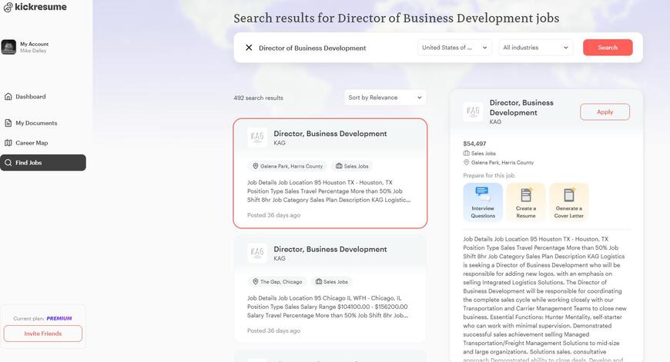Click the red Search button
Viewport: 670px width, 362px height.
608,48
